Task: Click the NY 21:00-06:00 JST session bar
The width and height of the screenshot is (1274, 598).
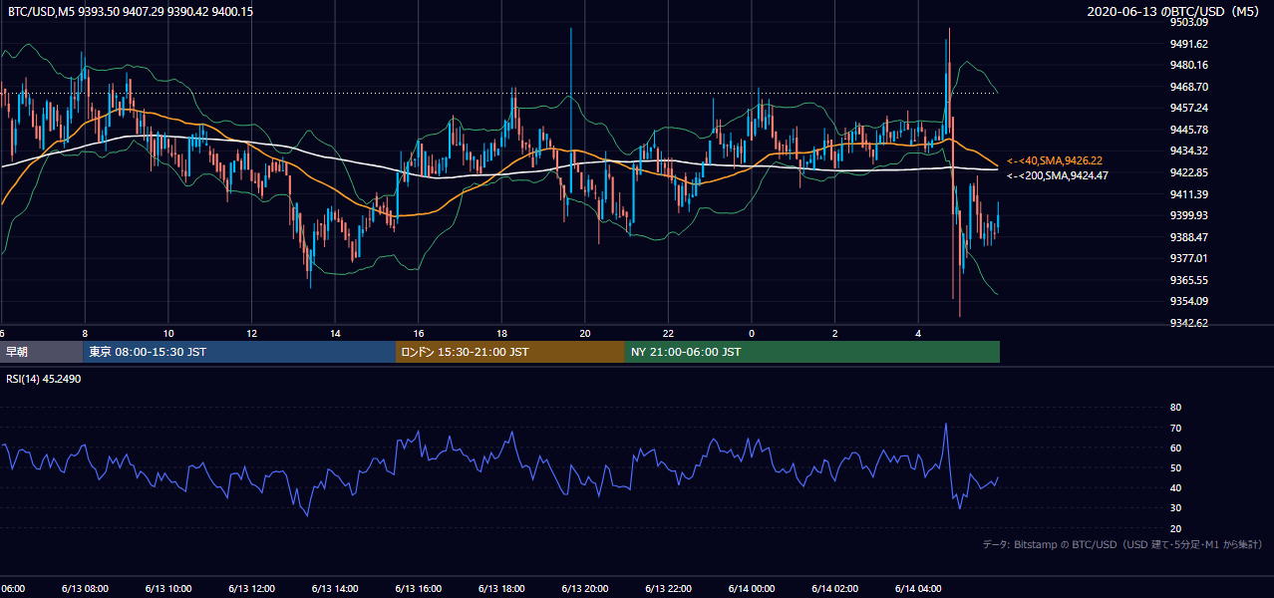Action: [812, 352]
